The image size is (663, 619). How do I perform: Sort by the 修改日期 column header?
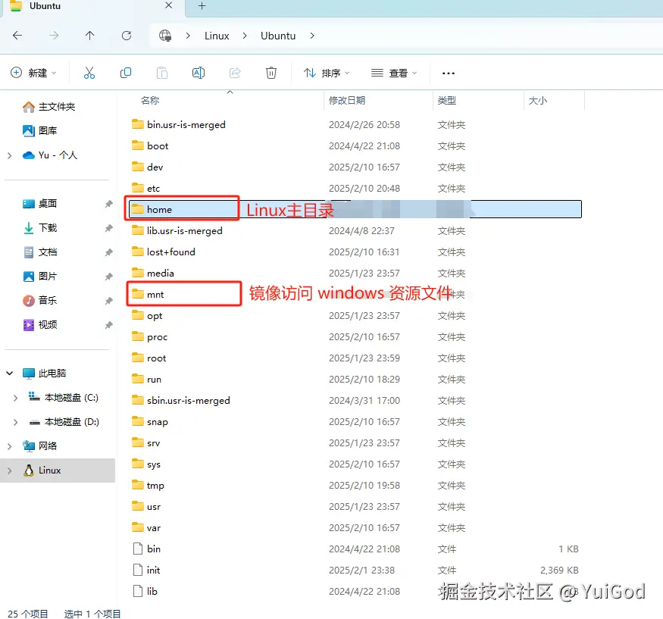coord(347,101)
